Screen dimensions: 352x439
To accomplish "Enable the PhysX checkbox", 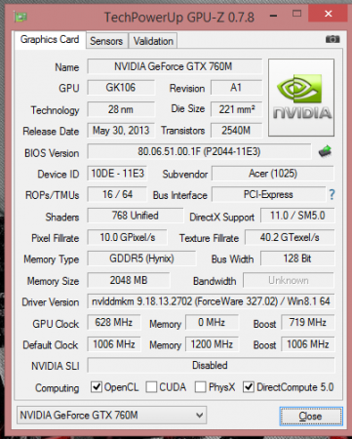I will [200, 387].
